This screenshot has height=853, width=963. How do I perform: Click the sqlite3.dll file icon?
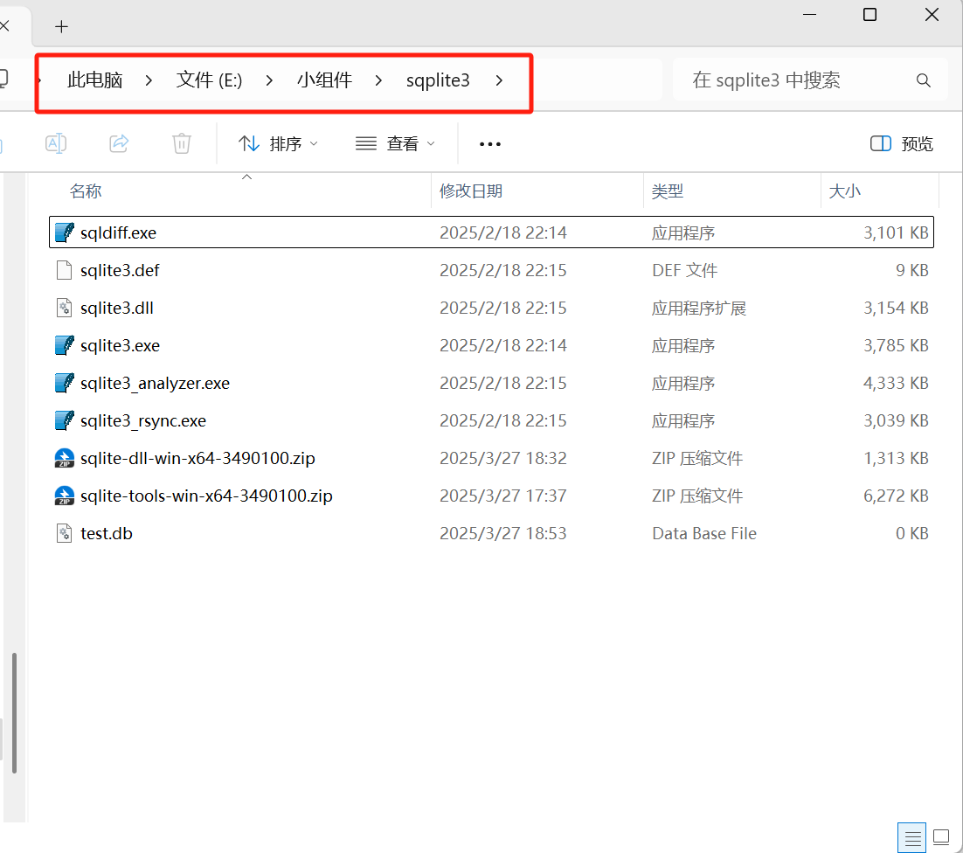pos(65,308)
